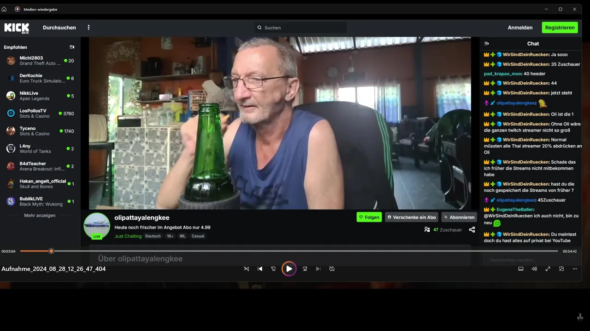Switch to mini player view
Image resolution: width=590 pixels, height=331 pixels.
[561, 269]
